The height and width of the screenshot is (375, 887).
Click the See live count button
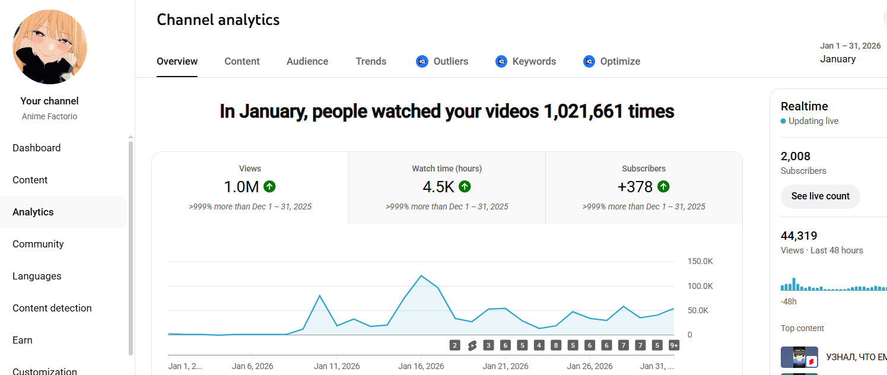coord(820,196)
